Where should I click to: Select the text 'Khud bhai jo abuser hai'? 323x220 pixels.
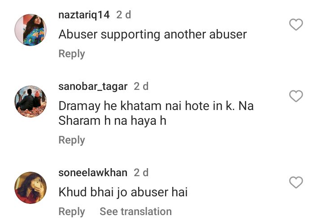click(123, 192)
